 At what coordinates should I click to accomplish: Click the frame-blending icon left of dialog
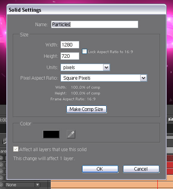tap(5, 141)
